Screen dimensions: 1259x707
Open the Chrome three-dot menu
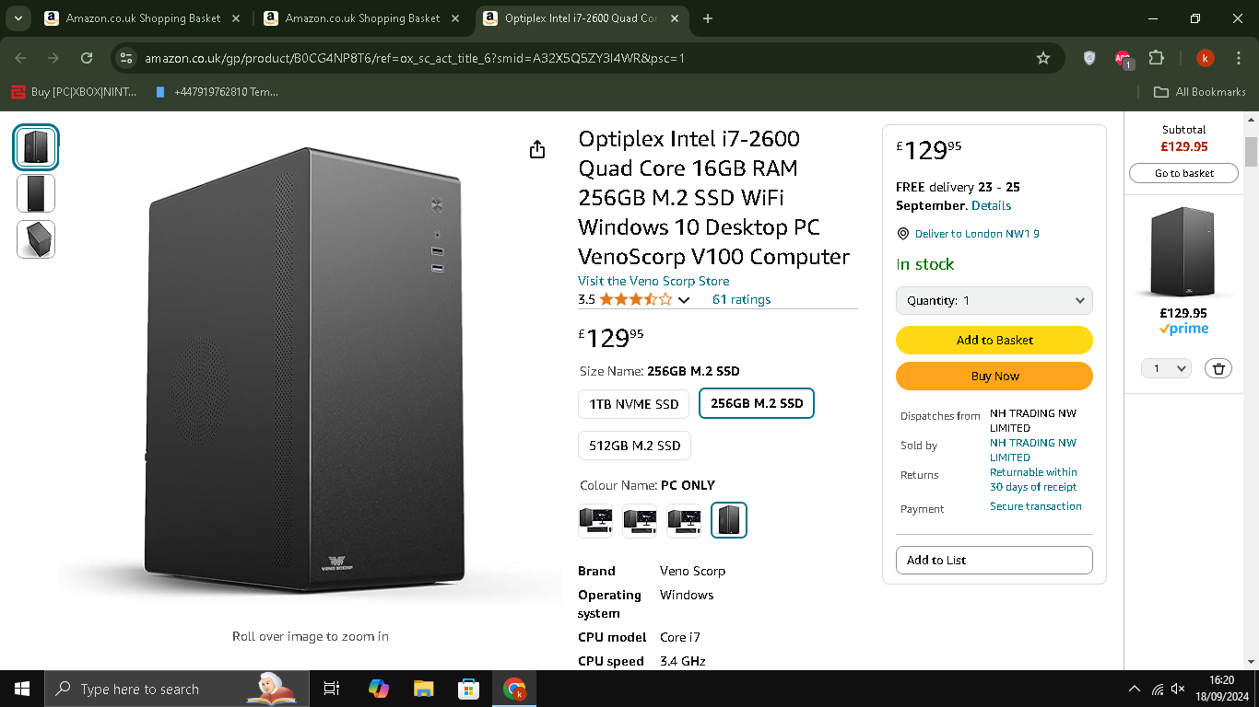point(1238,58)
